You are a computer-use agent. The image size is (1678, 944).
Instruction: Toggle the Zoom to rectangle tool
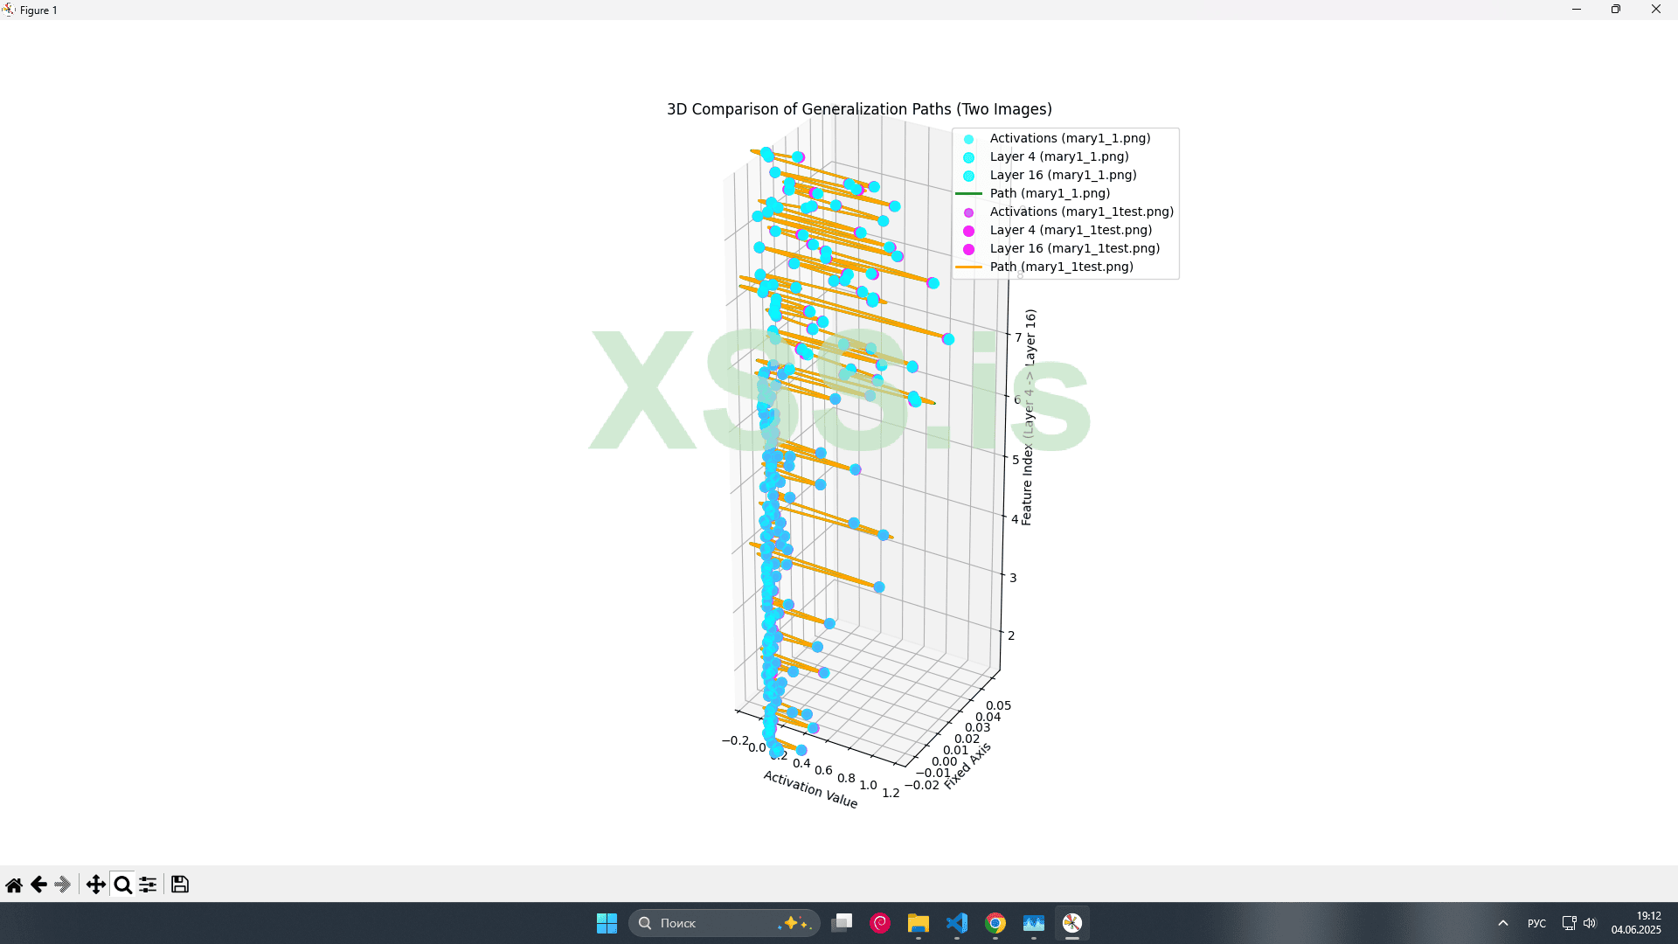point(123,885)
